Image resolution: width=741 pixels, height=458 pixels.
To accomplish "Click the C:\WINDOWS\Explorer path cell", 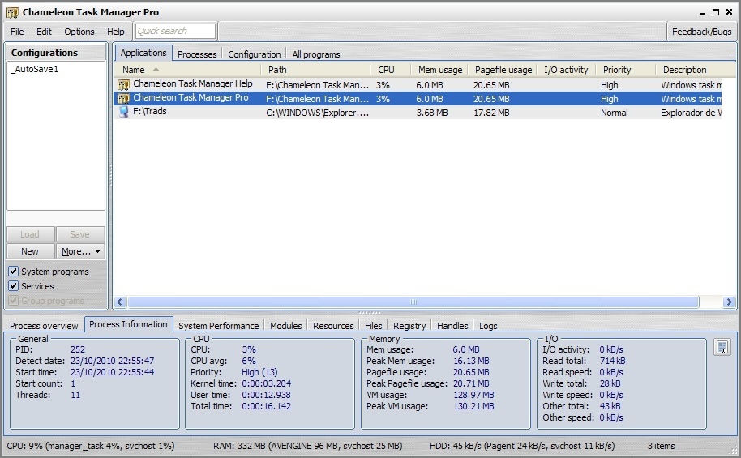I will coord(317,113).
